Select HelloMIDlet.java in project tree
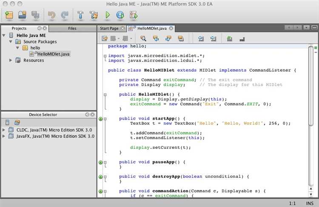This screenshot has height=207, width=319. [54, 54]
